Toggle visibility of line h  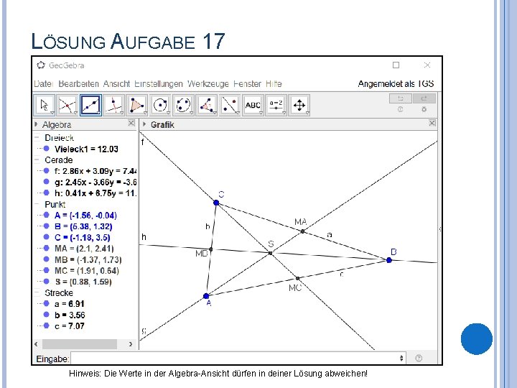click(x=47, y=193)
